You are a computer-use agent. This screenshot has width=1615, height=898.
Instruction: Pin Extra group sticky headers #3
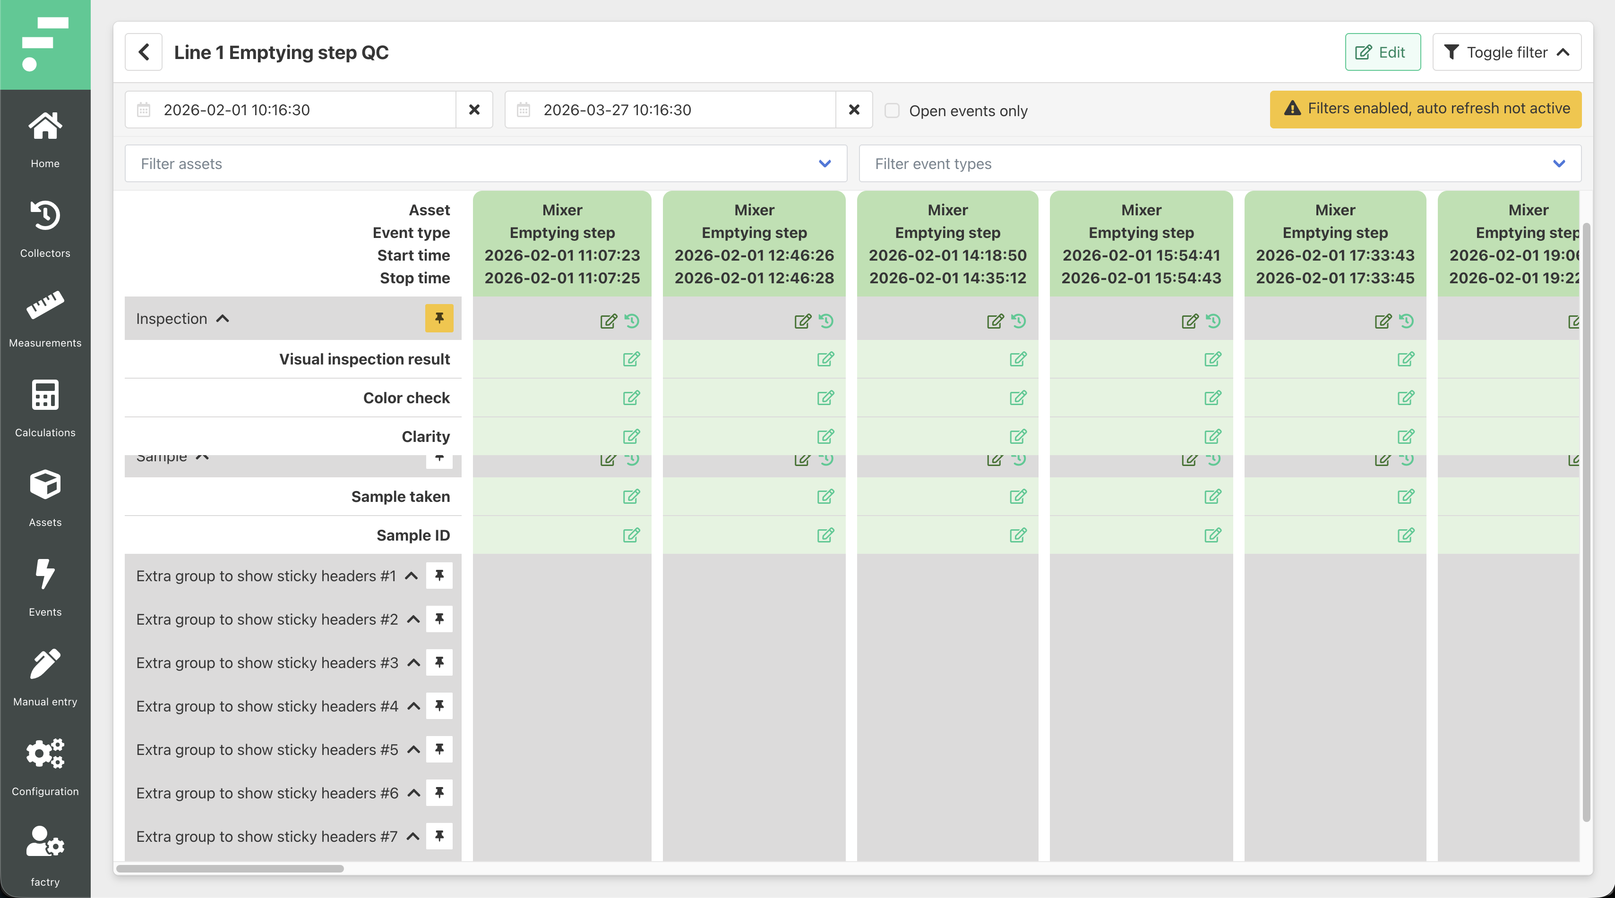pyautogui.click(x=439, y=662)
